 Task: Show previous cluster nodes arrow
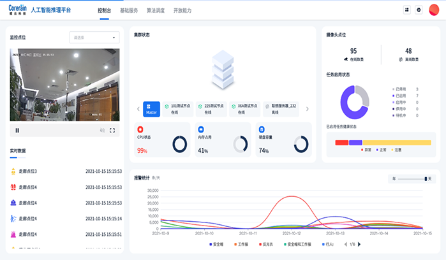(x=138, y=109)
